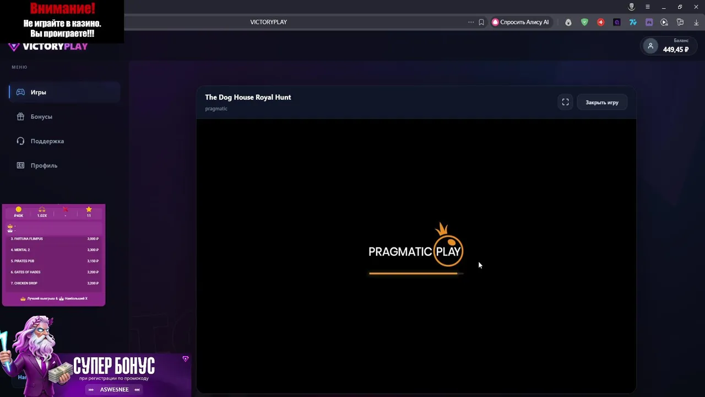Restore down the browser window
Image resolution: width=705 pixels, height=397 pixels.
pyautogui.click(x=680, y=7)
